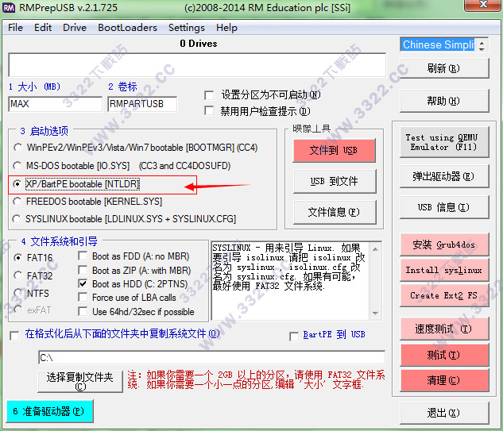Enable Boot as ZIP (A: with MBR)
This screenshot has height=431, width=503.
(x=83, y=270)
